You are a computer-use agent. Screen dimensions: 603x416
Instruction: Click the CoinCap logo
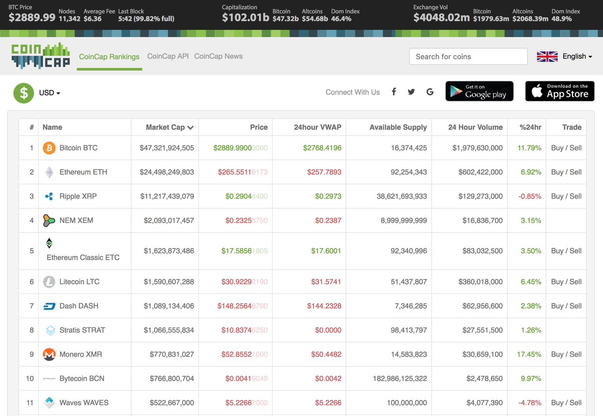tap(41, 56)
